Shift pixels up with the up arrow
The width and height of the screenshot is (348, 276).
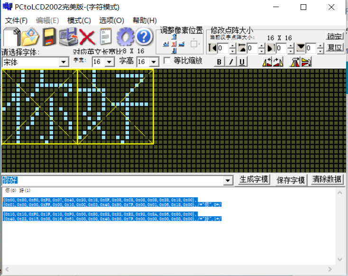[174, 37]
